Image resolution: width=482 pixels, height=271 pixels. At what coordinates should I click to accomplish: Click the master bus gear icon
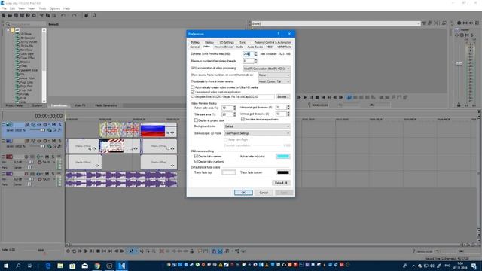tap(459, 23)
